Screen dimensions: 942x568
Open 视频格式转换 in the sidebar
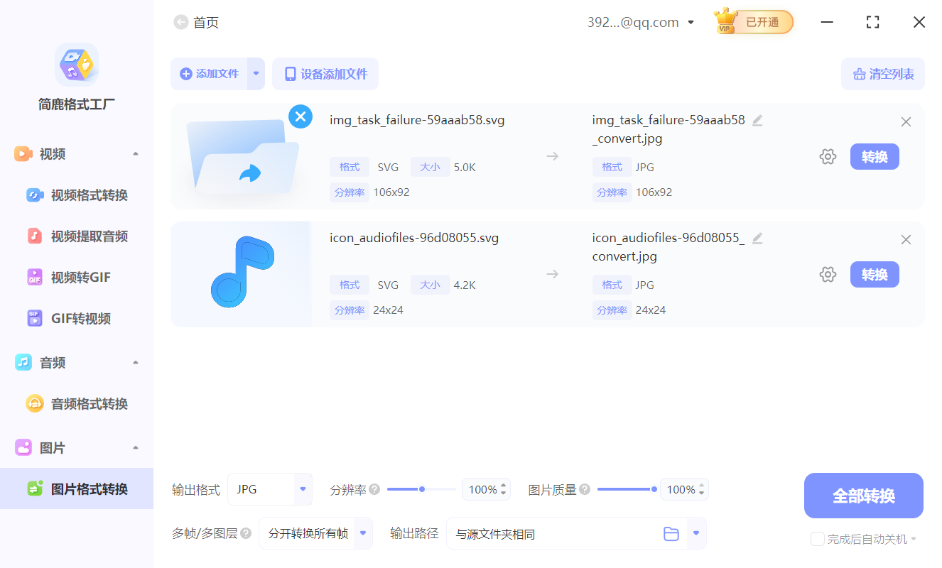pos(77,195)
